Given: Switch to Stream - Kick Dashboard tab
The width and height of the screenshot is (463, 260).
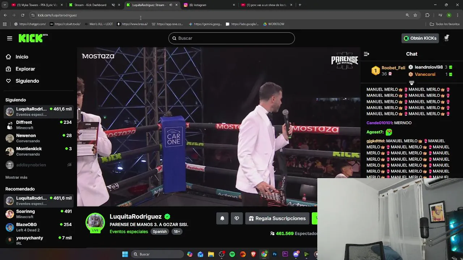Looking at the screenshot, I should coord(88,5).
